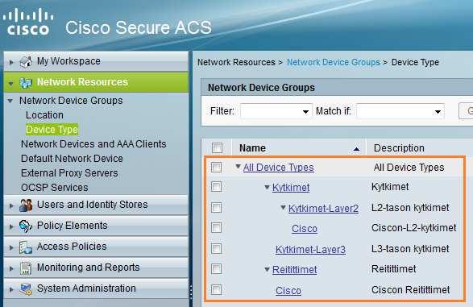Click the Cisco logo in header

pyautogui.click(x=27, y=21)
